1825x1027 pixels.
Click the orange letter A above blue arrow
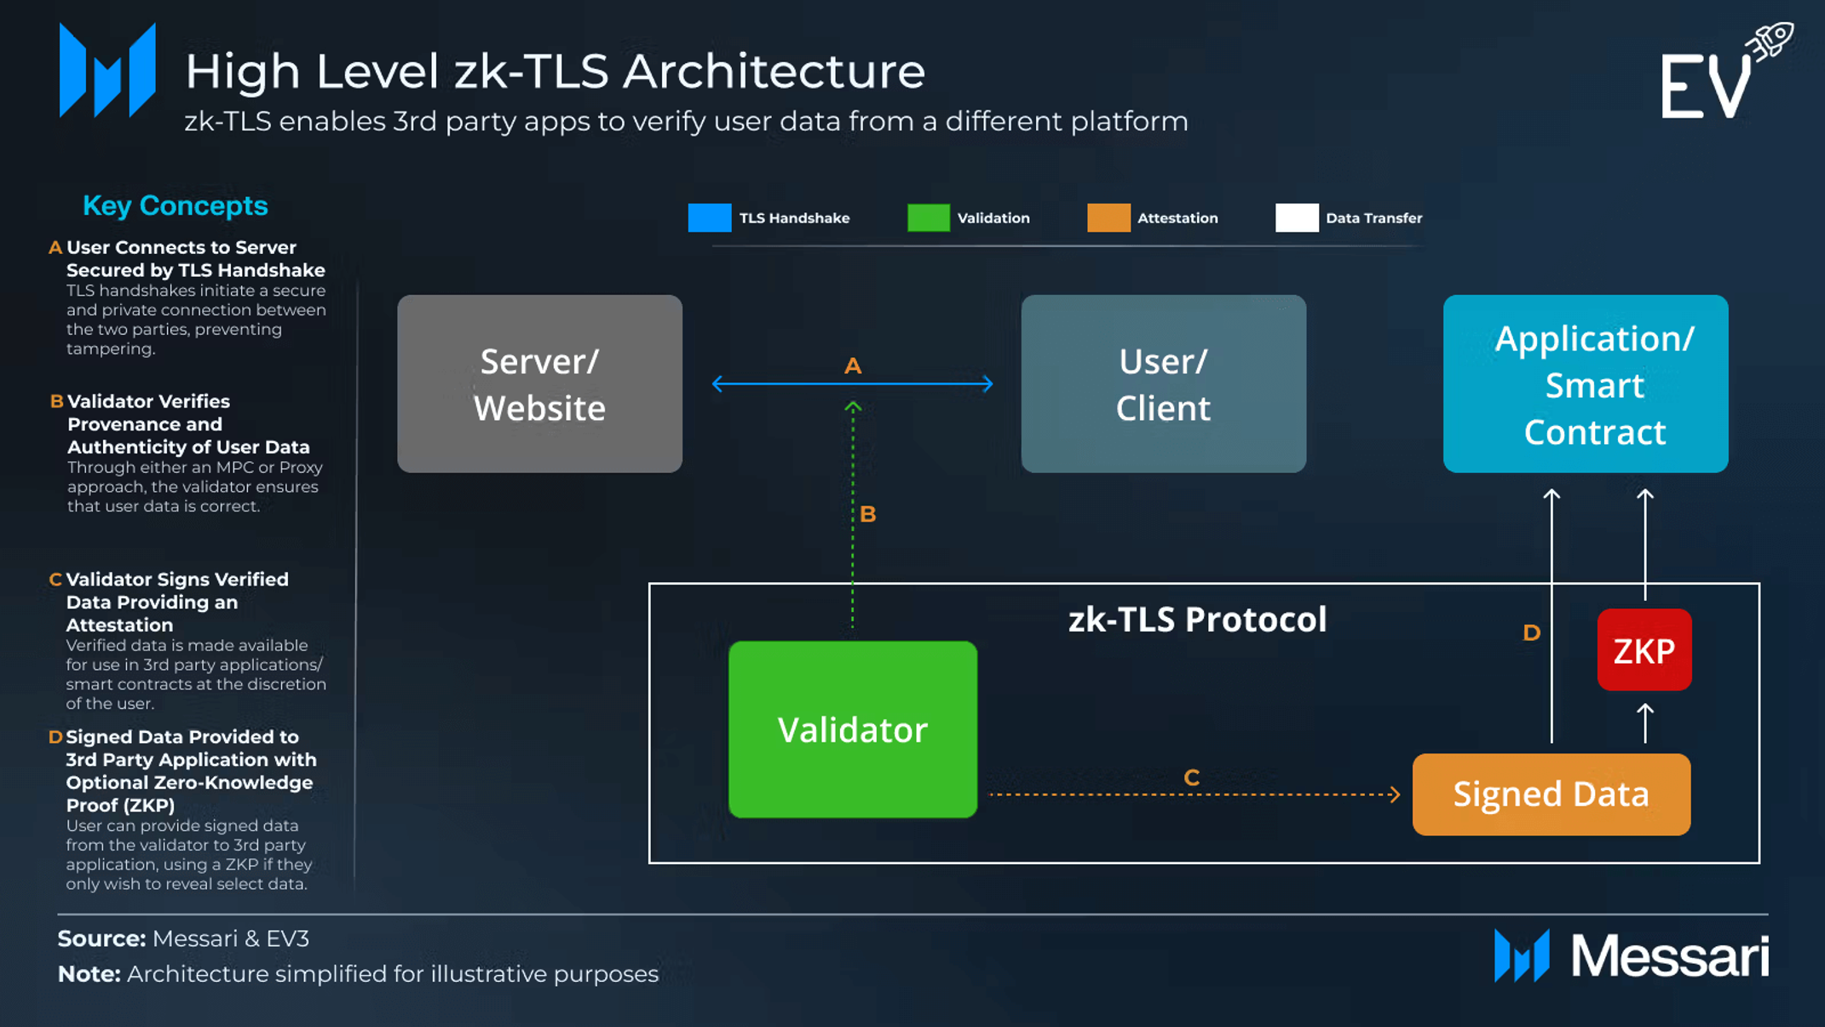853,366
